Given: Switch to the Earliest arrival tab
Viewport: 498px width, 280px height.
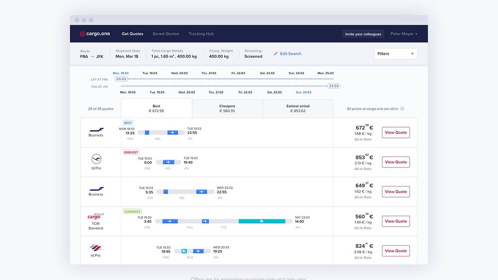Looking at the screenshot, I should [x=298, y=108].
